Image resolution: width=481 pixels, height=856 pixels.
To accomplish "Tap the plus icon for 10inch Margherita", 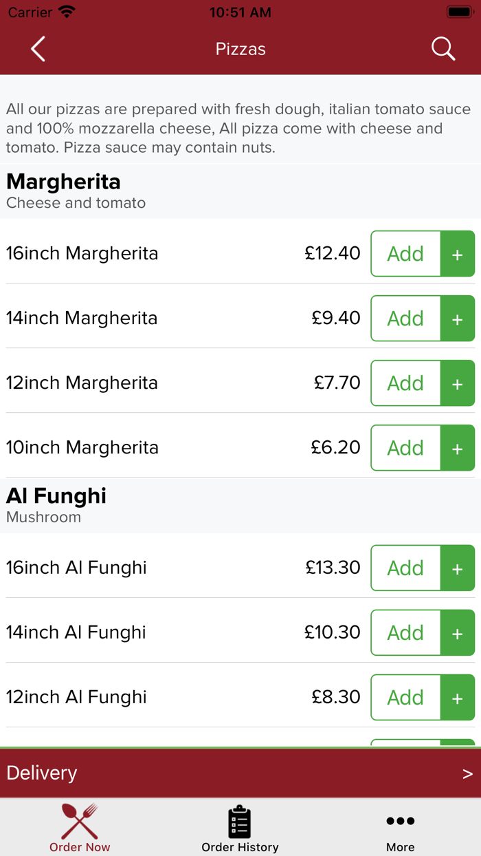I will (x=457, y=448).
